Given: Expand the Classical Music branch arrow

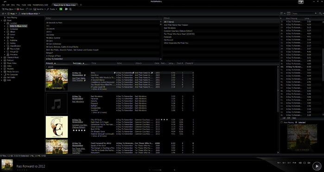Looking at the screenshot, I should [x=2, y=57].
